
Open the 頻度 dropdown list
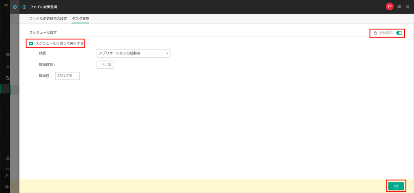pyautogui.click(x=133, y=53)
